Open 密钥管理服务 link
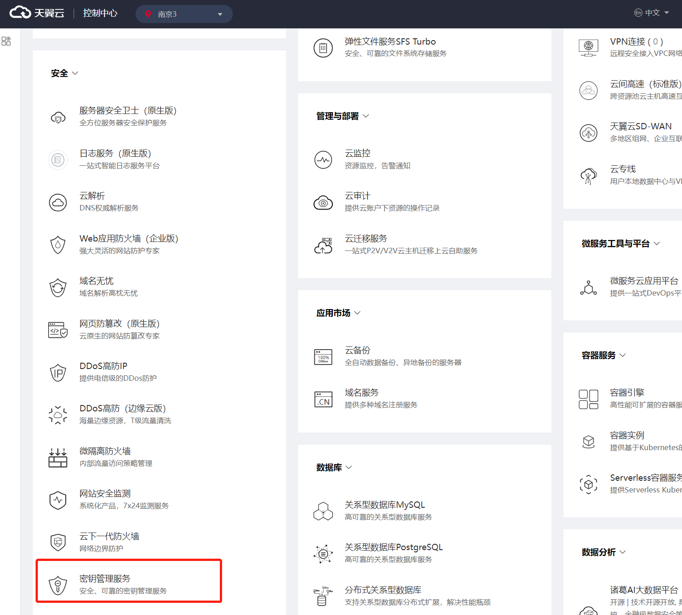 105,579
